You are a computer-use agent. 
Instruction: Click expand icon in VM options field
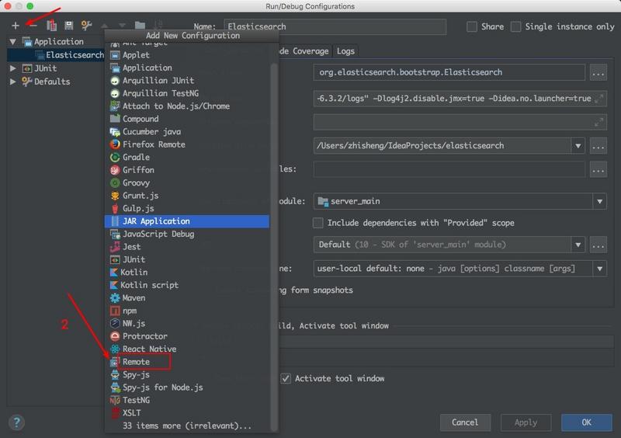click(x=598, y=99)
